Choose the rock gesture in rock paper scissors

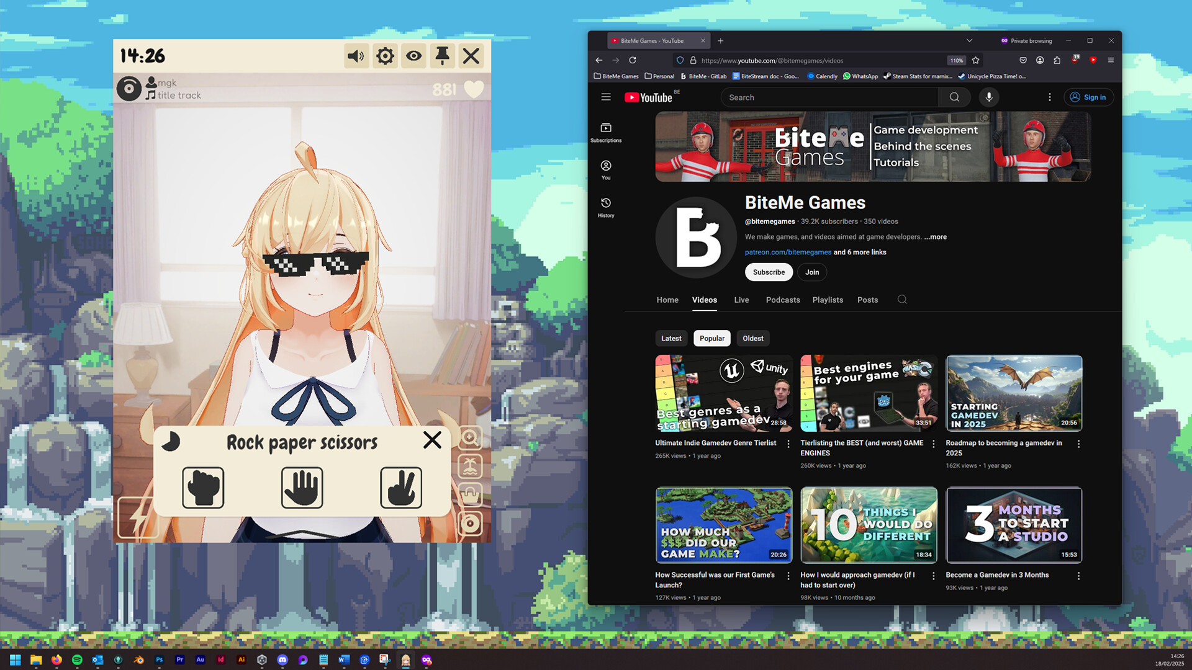(203, 488)
